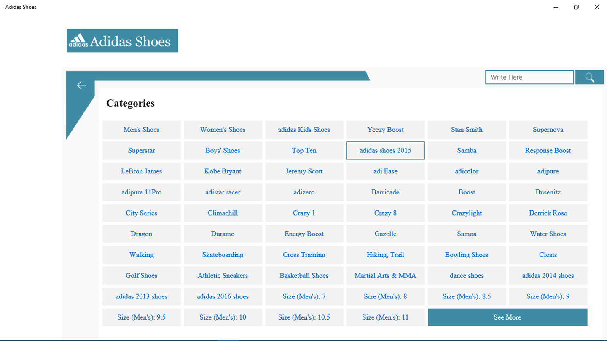The height and width of the screenshot is (341, 607).
Task: Open the adipure category tile
Action: coord(548,171)
